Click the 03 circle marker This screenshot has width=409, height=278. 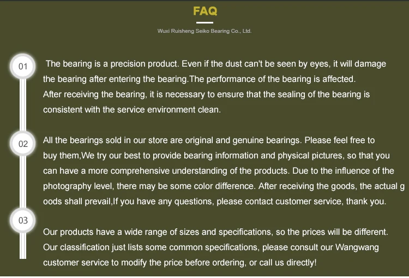[x=23, y=220]
